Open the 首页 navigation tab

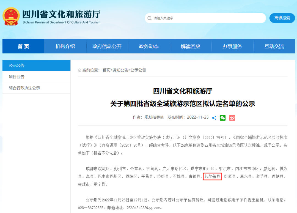pyautogui.click(x=23, y=46)
